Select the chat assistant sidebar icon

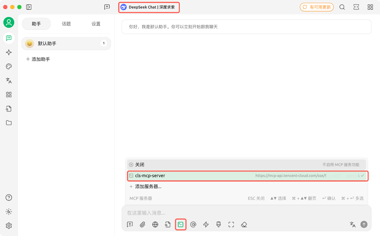point(9,38)
